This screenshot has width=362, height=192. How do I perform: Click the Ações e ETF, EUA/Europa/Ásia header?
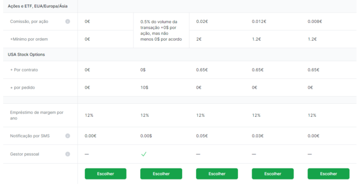click(38, 6)
